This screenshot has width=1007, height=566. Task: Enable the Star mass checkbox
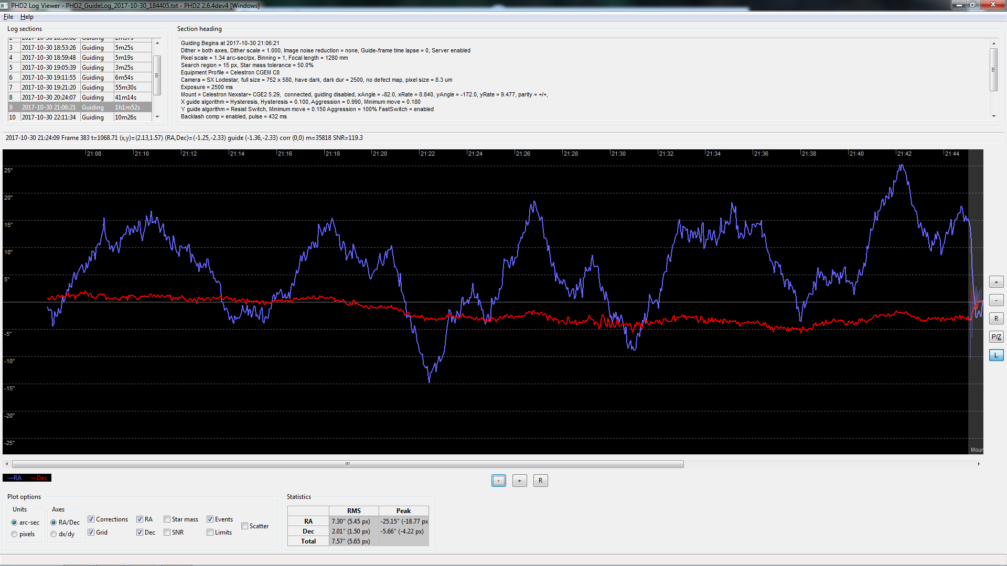click(x=167, y=519)
